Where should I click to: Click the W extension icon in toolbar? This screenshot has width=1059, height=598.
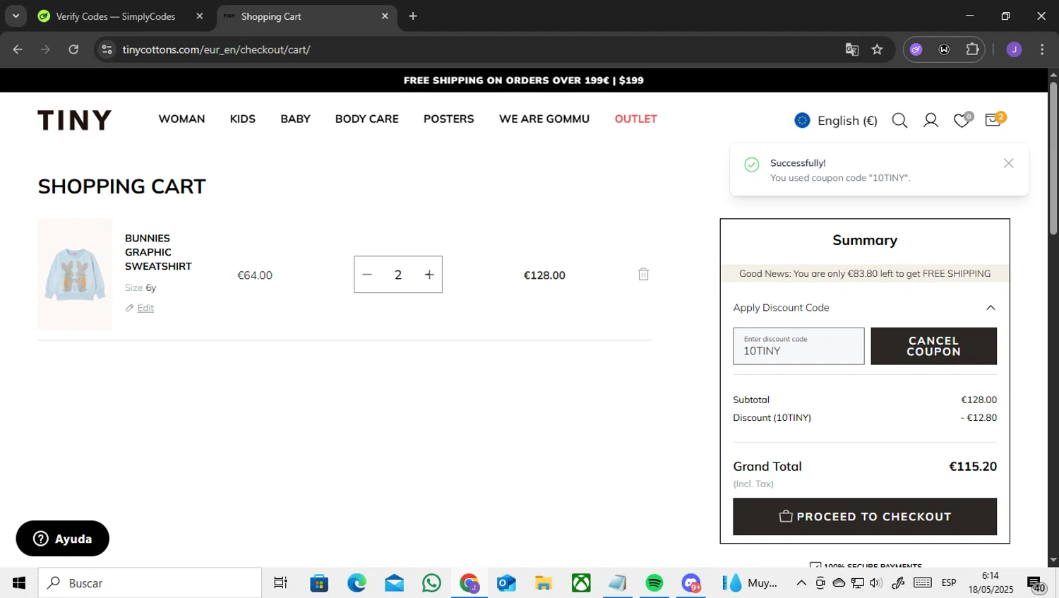click(944, 49)
